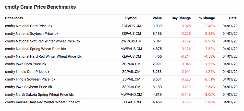Select symbol ZSPAIA.CM
244x111 pixels.
point(131,87)
